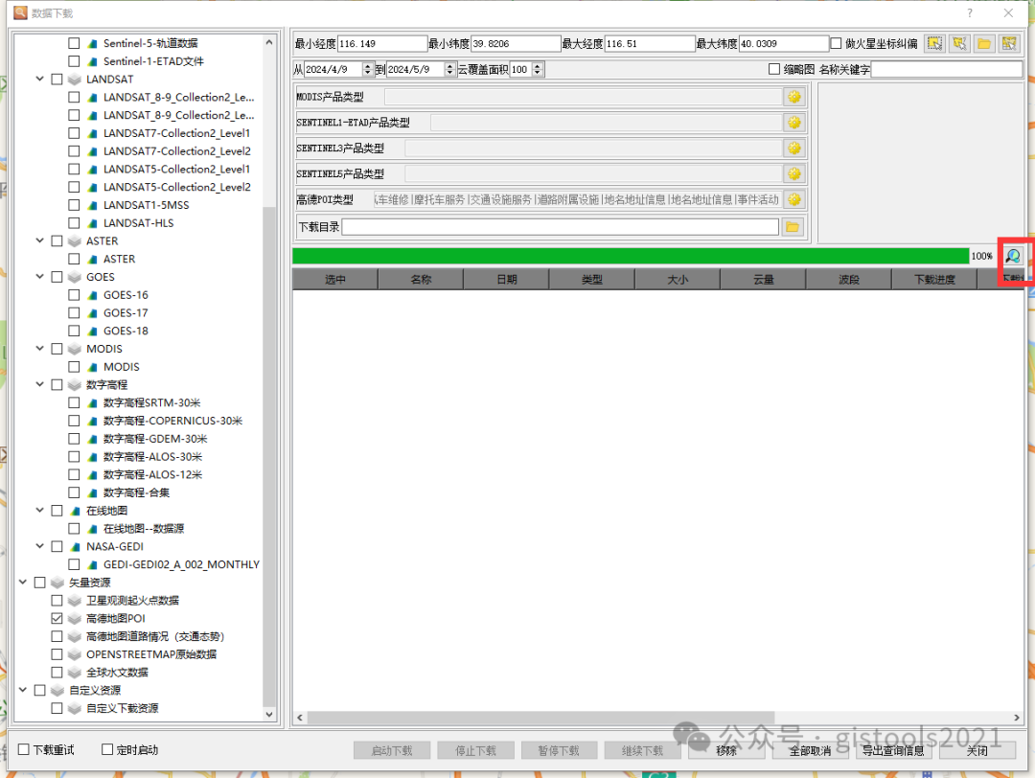Click the polygon selection tool icon next to rectangle tool

point(959,43)
